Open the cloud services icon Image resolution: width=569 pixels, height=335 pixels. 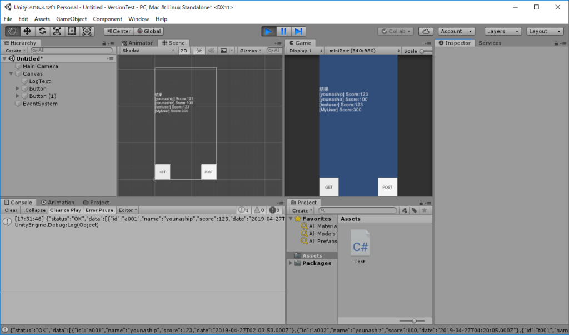point(426,31)
